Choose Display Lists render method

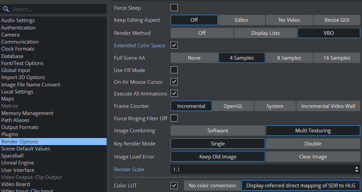coord(265,33)
